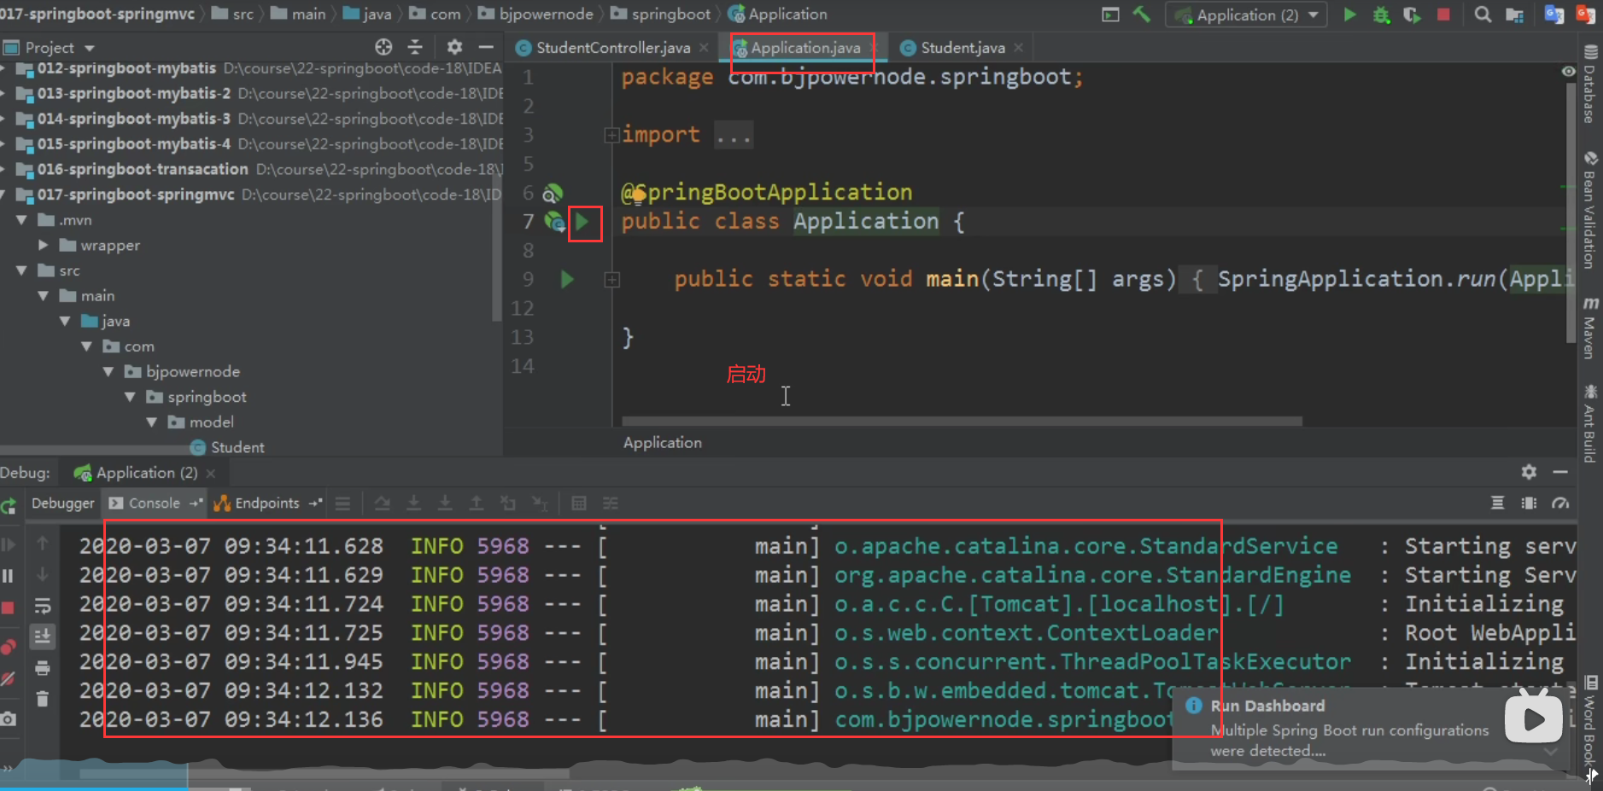The image size is (1603, 791).
Task: Toggle scroll to end in console
Action: 42,637
